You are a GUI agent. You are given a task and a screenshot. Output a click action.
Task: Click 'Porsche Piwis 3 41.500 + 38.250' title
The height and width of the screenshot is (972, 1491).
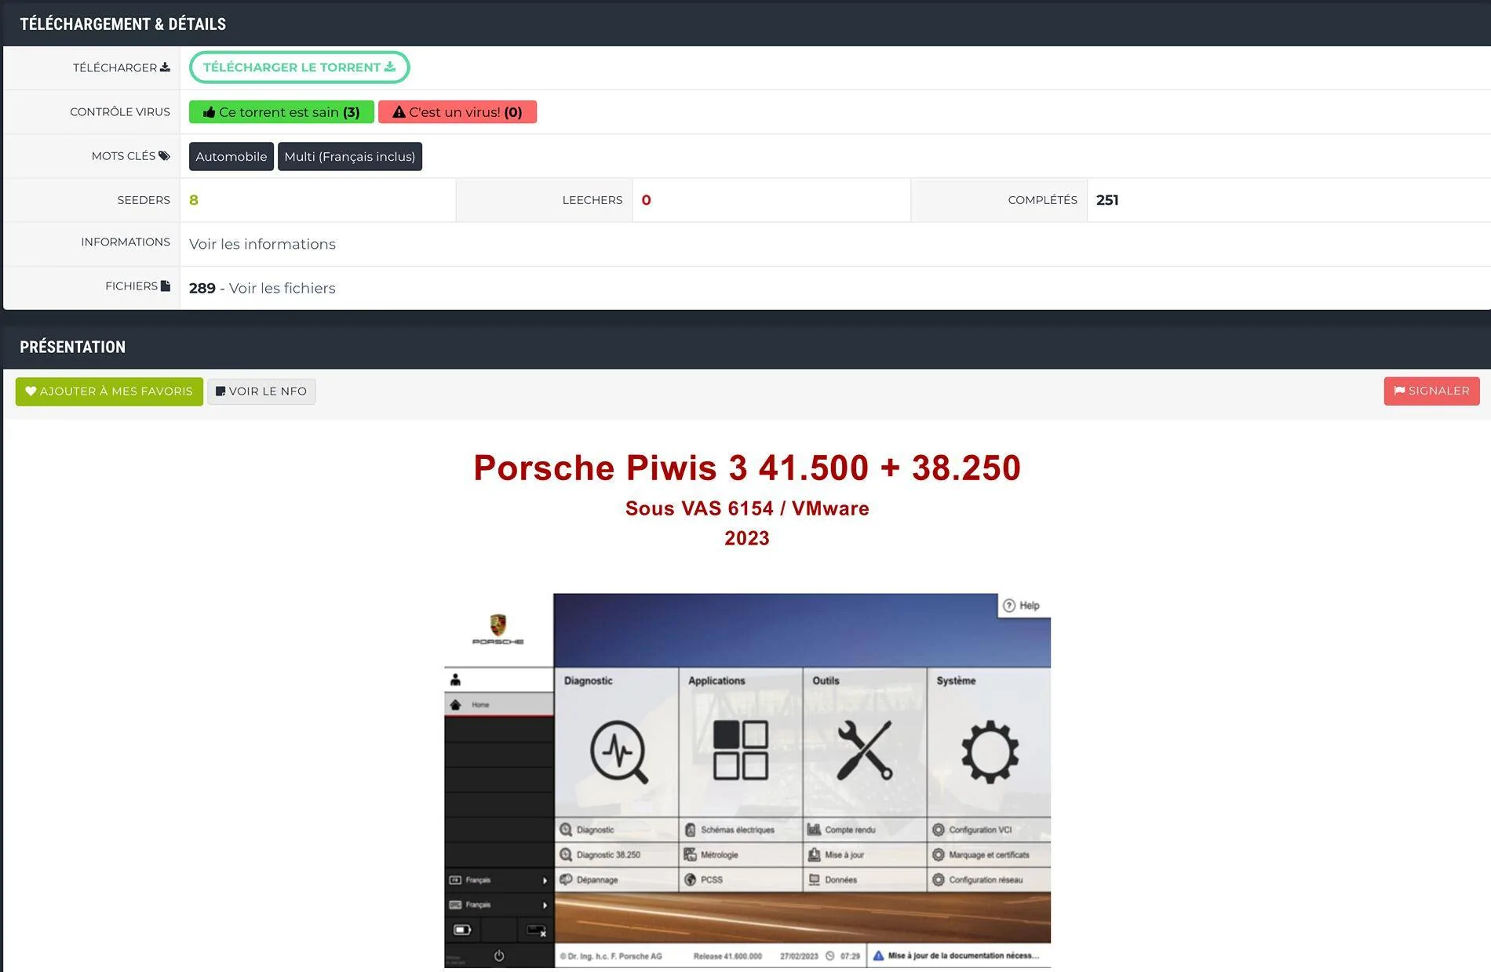point(747,468)
